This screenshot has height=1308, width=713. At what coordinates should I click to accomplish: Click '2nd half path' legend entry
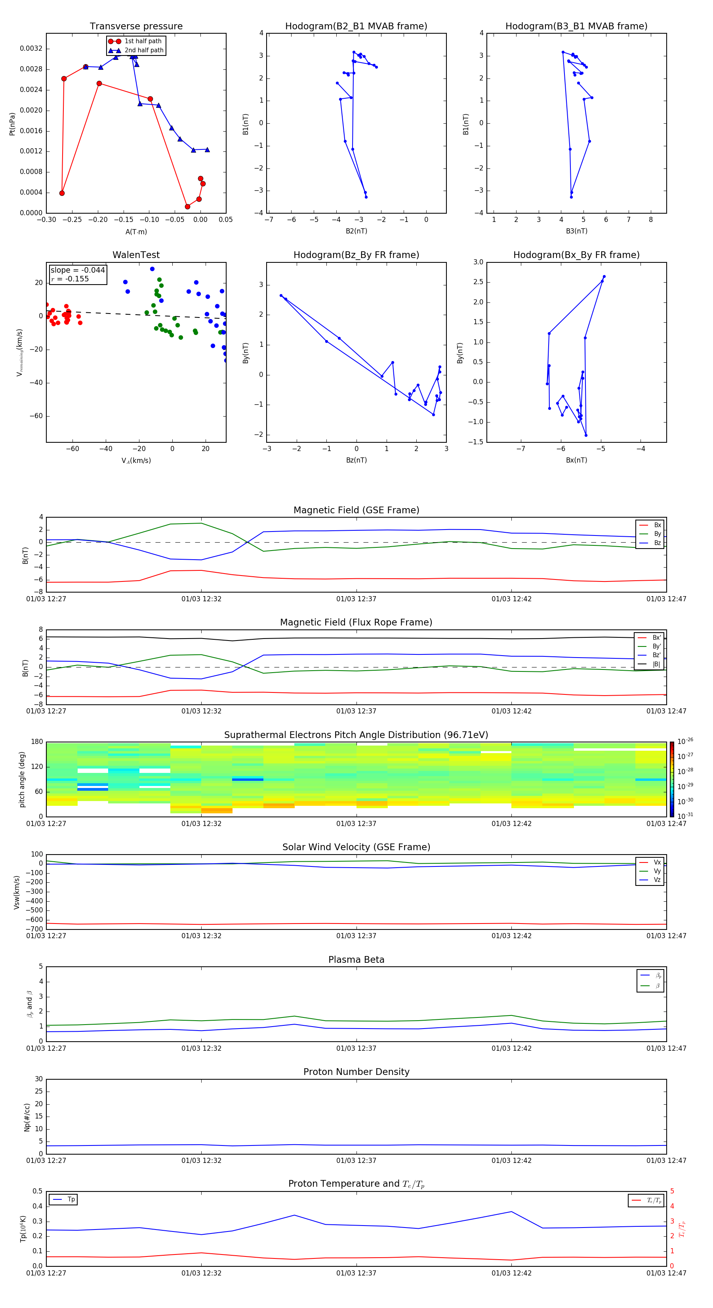(136, 50)
